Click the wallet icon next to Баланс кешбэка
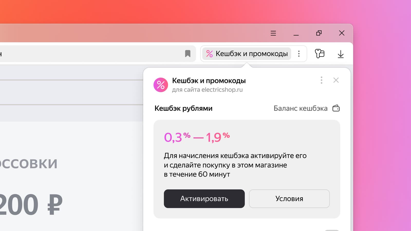Image resolution: width=411 pixels, height=231 pixels. 336,108
